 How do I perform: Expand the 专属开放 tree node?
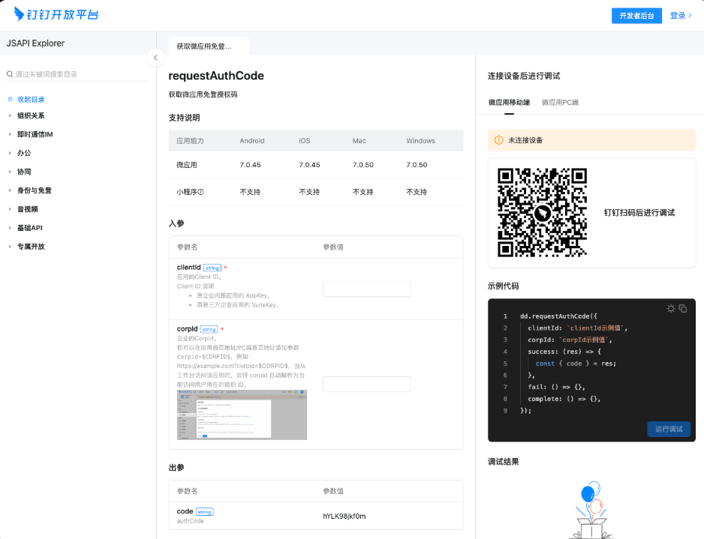[10, 247]
